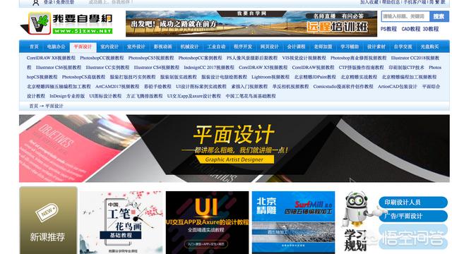This screenshot has height=254, width=452.
Task: Open the 室内设计 navigation tab
Action: [x=109, y=47]
